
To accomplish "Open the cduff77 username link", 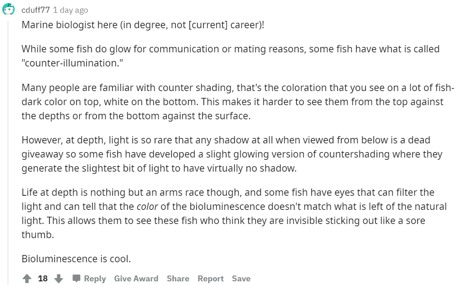I will pyautogui.click(x=36, y=10).
